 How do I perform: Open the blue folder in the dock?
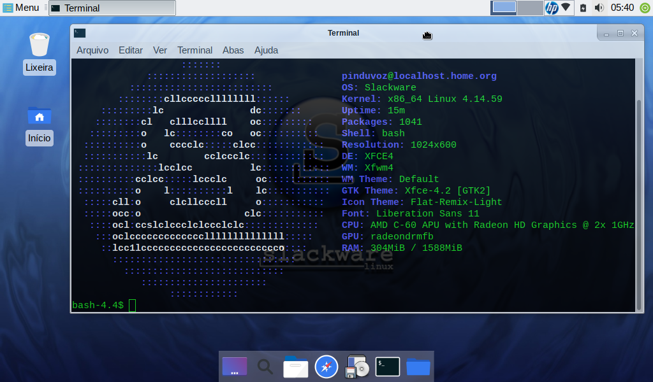pos(418,367)
